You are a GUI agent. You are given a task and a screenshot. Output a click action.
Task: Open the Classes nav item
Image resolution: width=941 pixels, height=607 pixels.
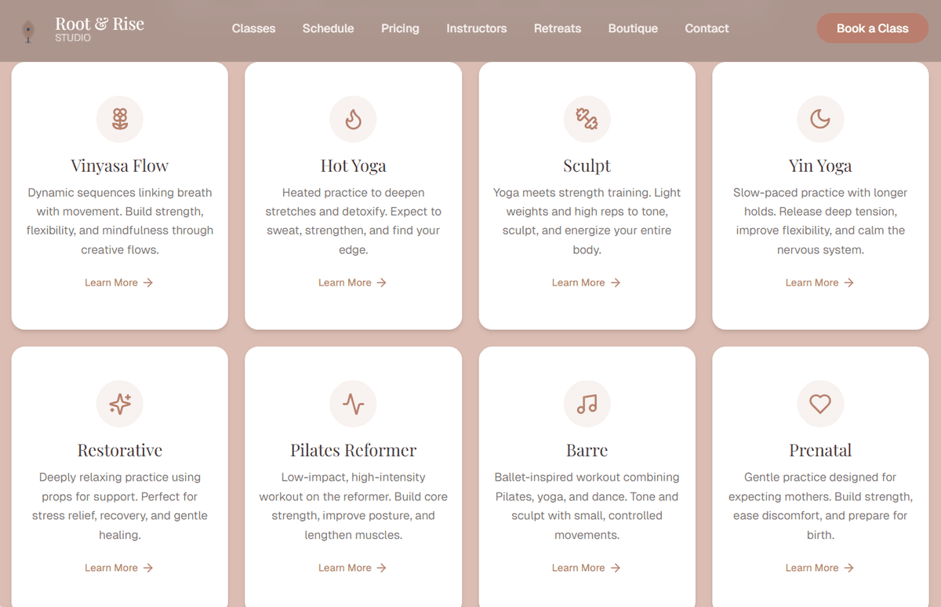tap(253, 28)
